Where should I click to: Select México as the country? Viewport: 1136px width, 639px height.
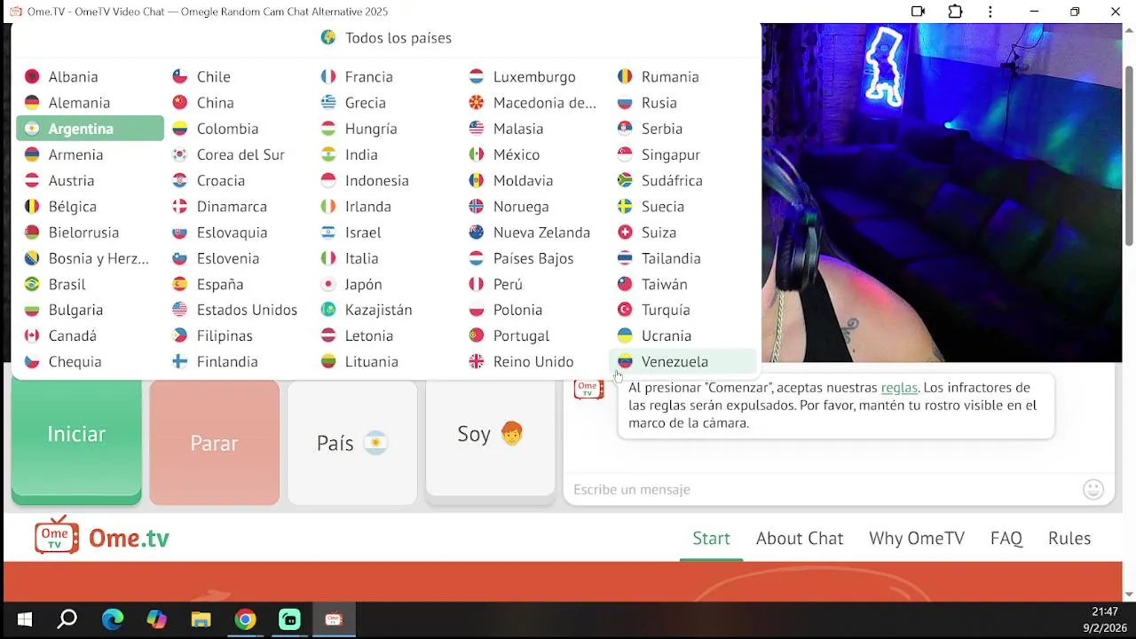(534, 154)
